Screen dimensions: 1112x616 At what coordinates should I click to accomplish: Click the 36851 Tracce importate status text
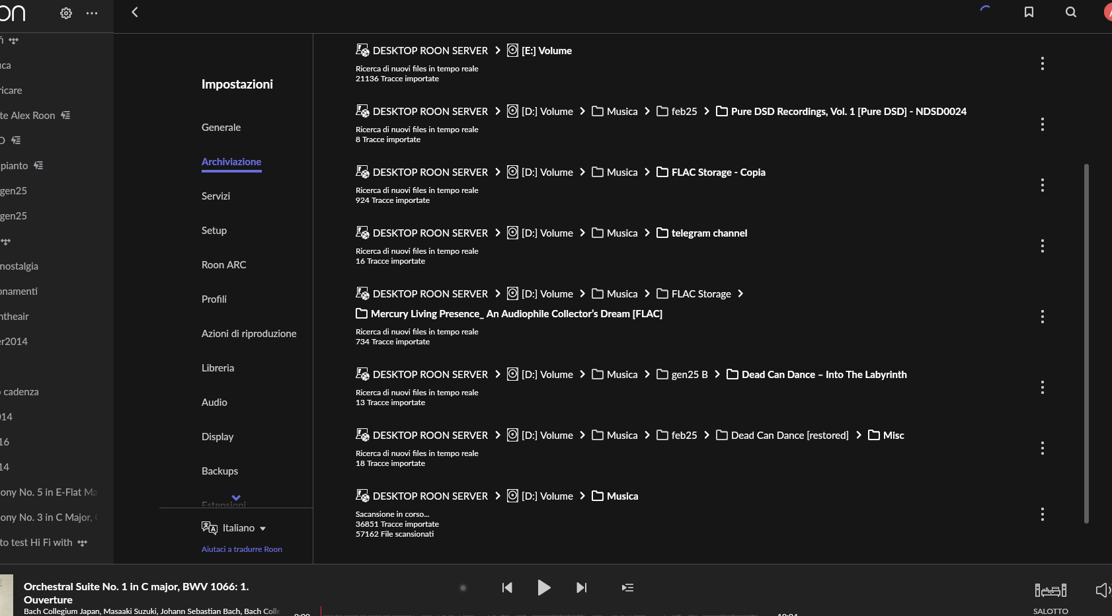[397, 524]
